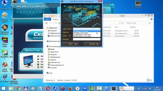The height and width of the screenshot is (91, 163).
Task: Open Firefox from the taskbar
Action: (x=70, y=88)
